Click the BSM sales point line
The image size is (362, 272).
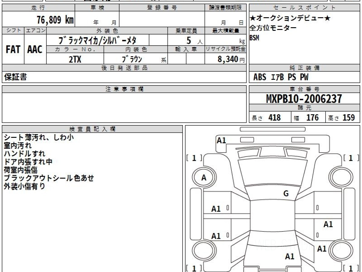(x=254, y=38)
